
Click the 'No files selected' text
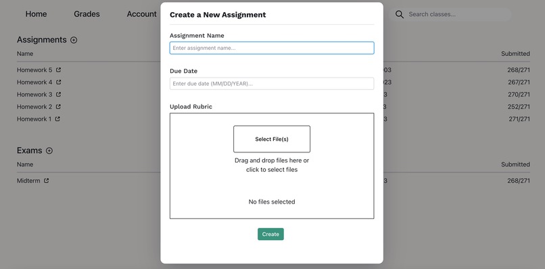pos(272,202)
